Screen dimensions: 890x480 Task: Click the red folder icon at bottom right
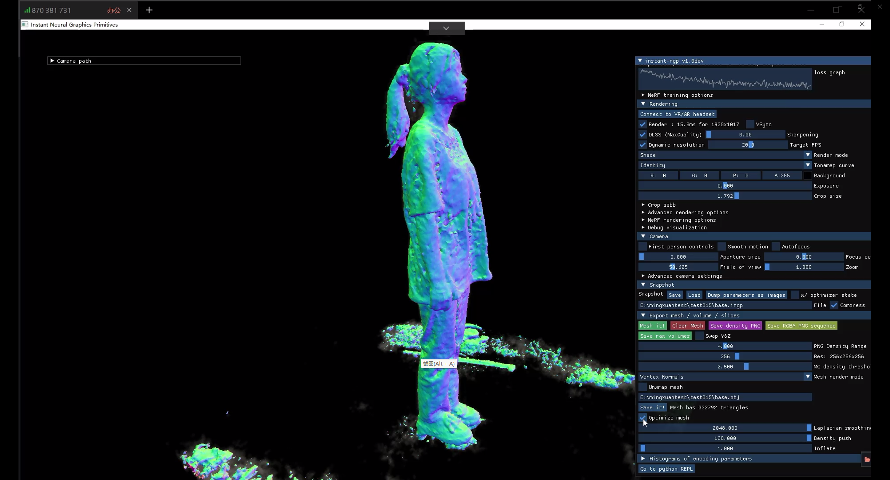[867, 459]
